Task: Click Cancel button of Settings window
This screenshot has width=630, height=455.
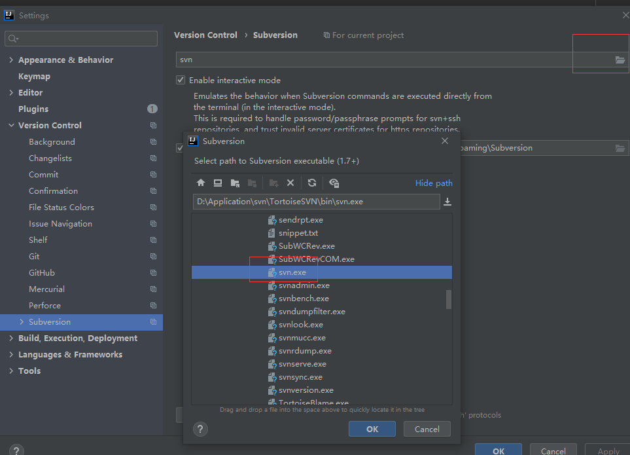Action: pos(553,450)
